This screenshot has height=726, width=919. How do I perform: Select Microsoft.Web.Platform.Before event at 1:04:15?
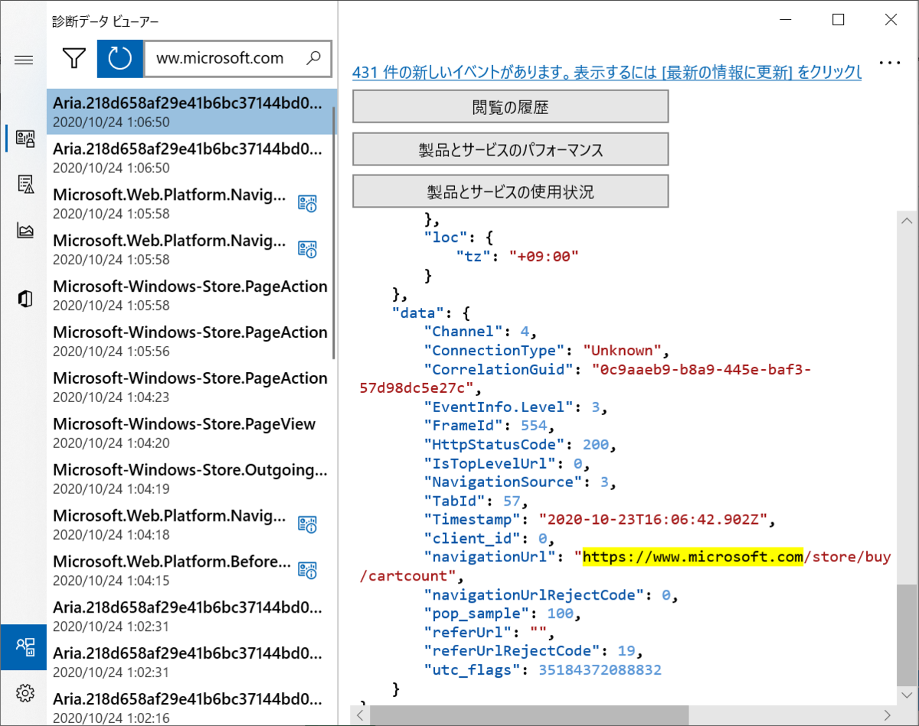click(x=191, y=571)
